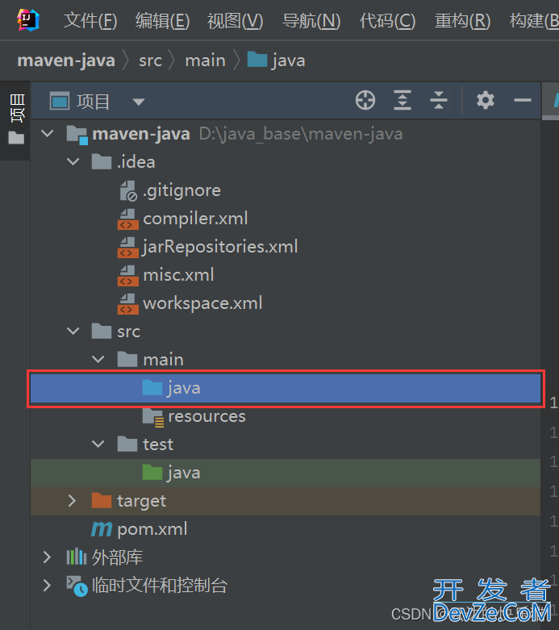Click src in the breadcrumb bar
559x630 pixels.
click(150, 60)
